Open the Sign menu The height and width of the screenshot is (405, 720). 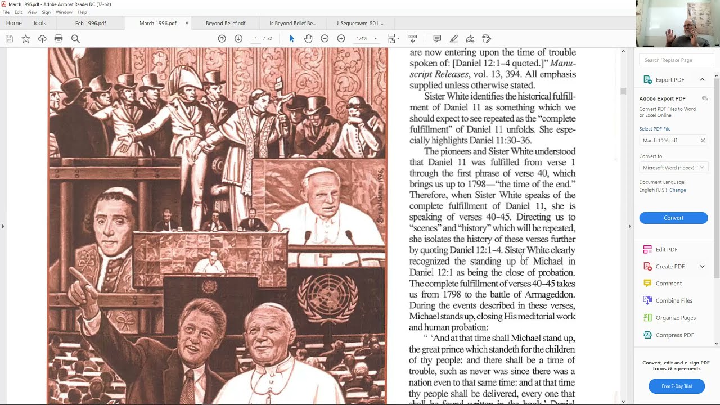click(46, 12)
